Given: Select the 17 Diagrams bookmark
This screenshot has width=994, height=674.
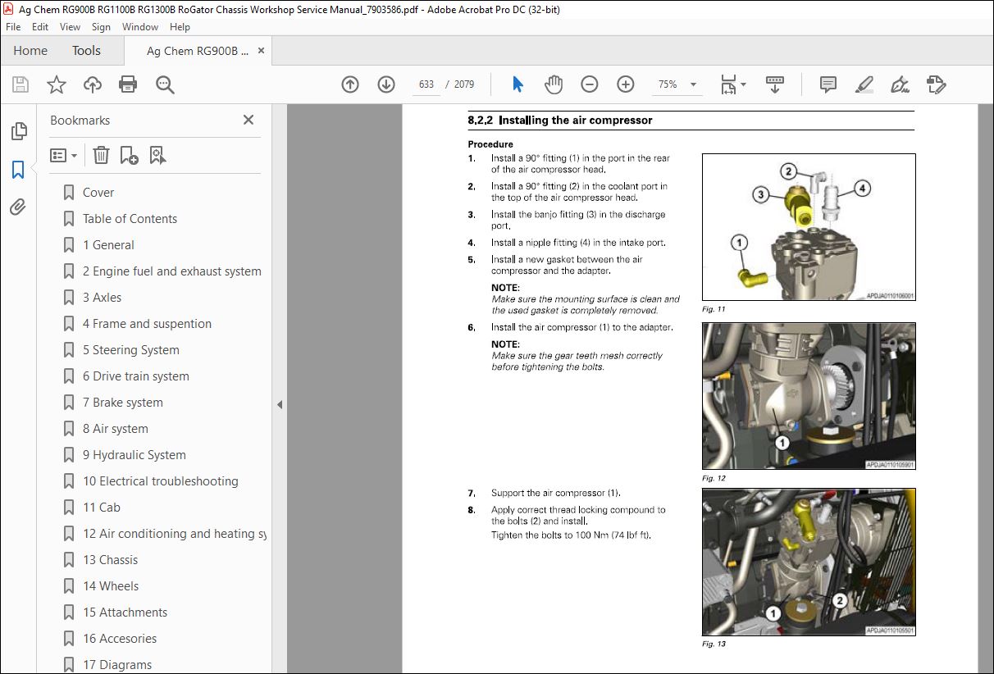Looking at the screenshot, I should pos(117,665).
